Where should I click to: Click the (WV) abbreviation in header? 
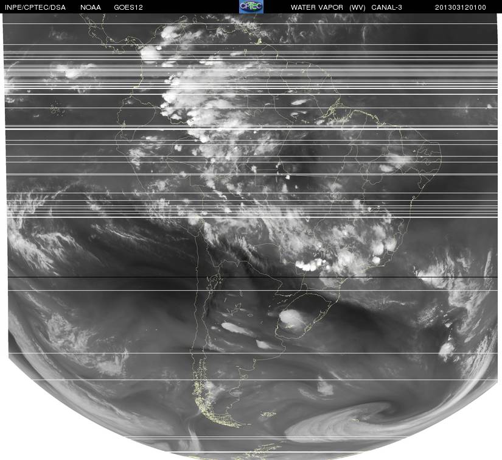tap(357, 7)
